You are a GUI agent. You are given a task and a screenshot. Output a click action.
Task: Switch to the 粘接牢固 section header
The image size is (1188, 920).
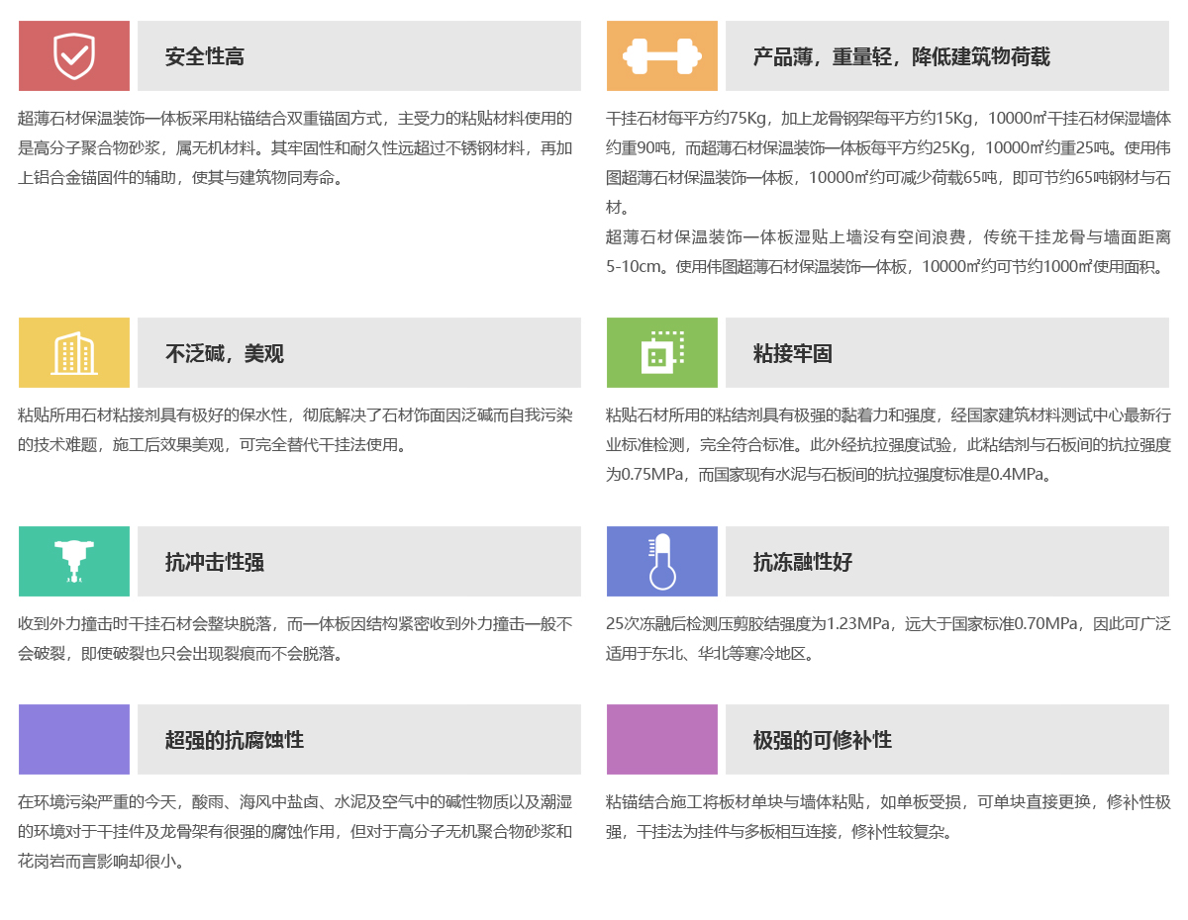pos(945,353)
